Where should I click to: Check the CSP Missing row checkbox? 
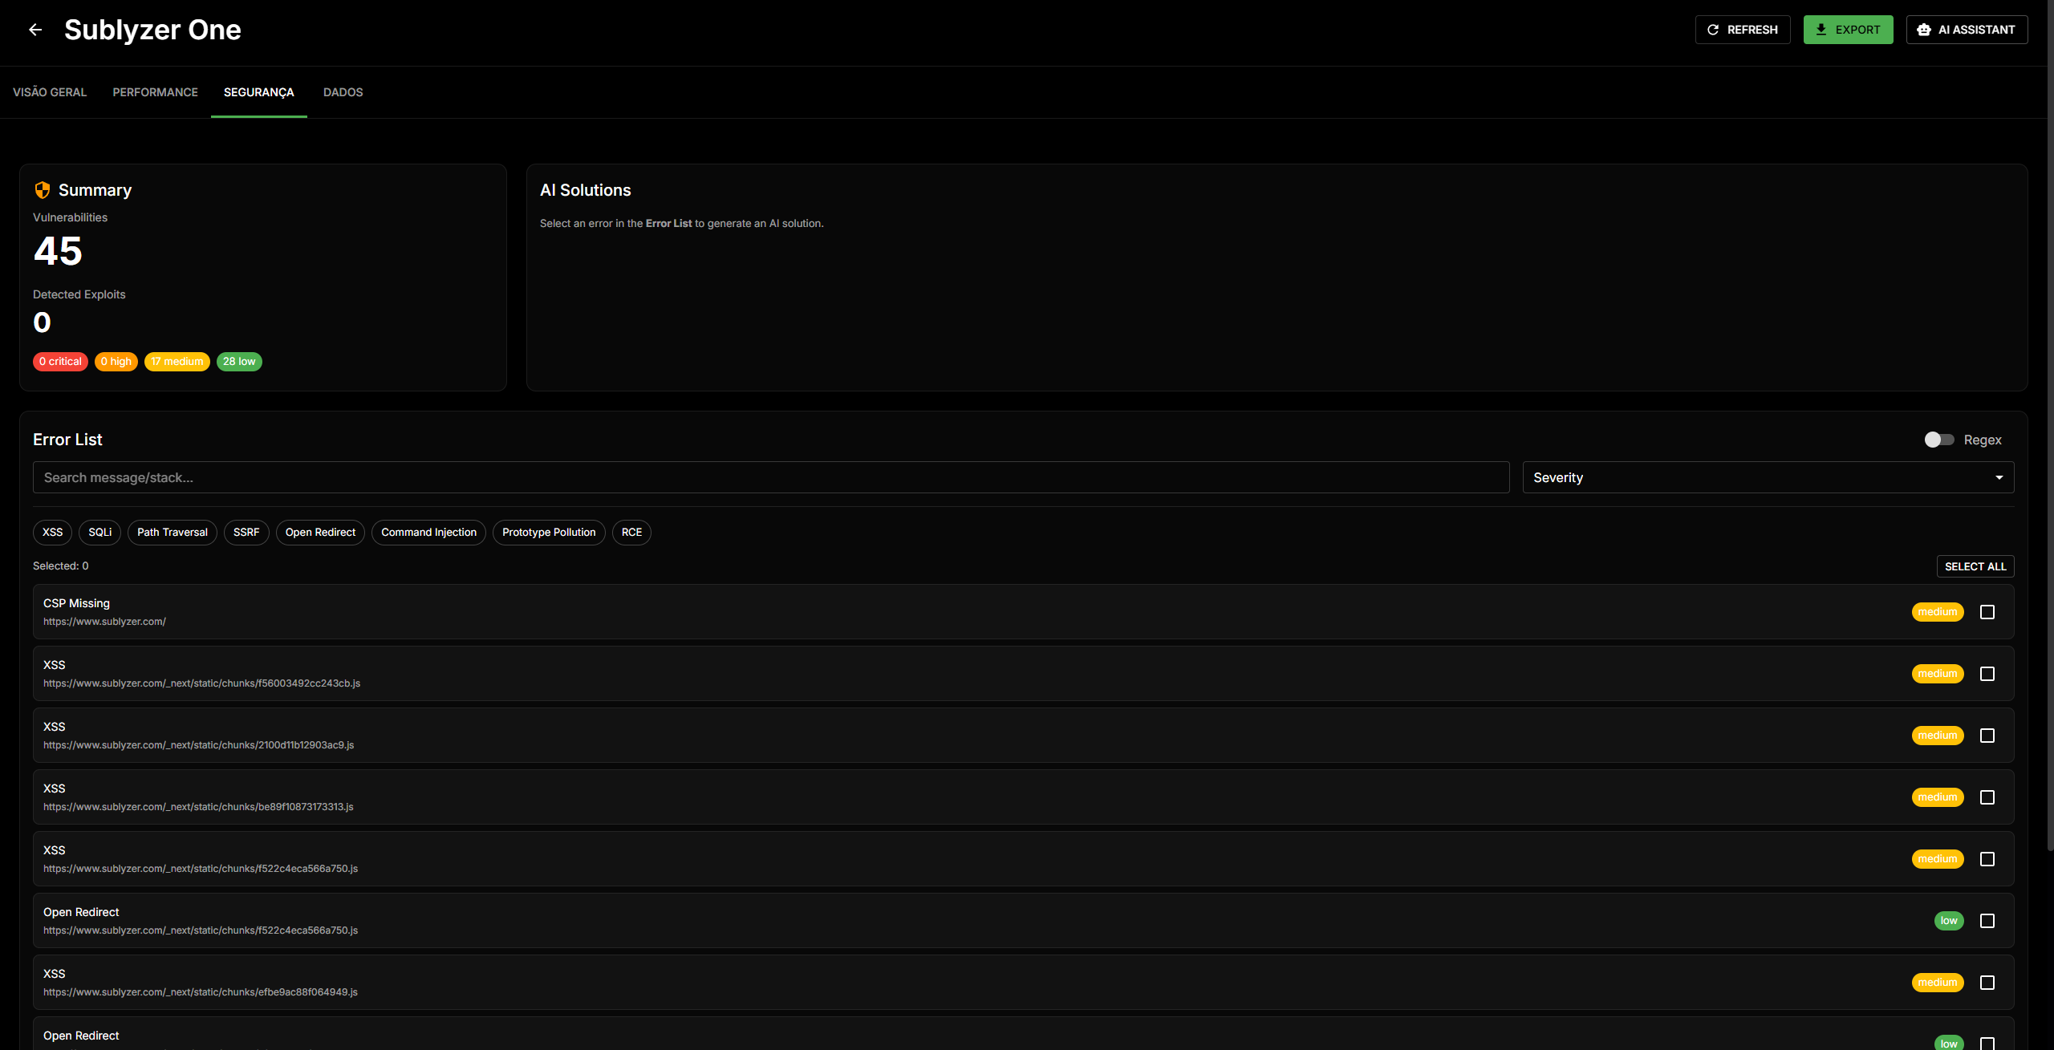1987,612
